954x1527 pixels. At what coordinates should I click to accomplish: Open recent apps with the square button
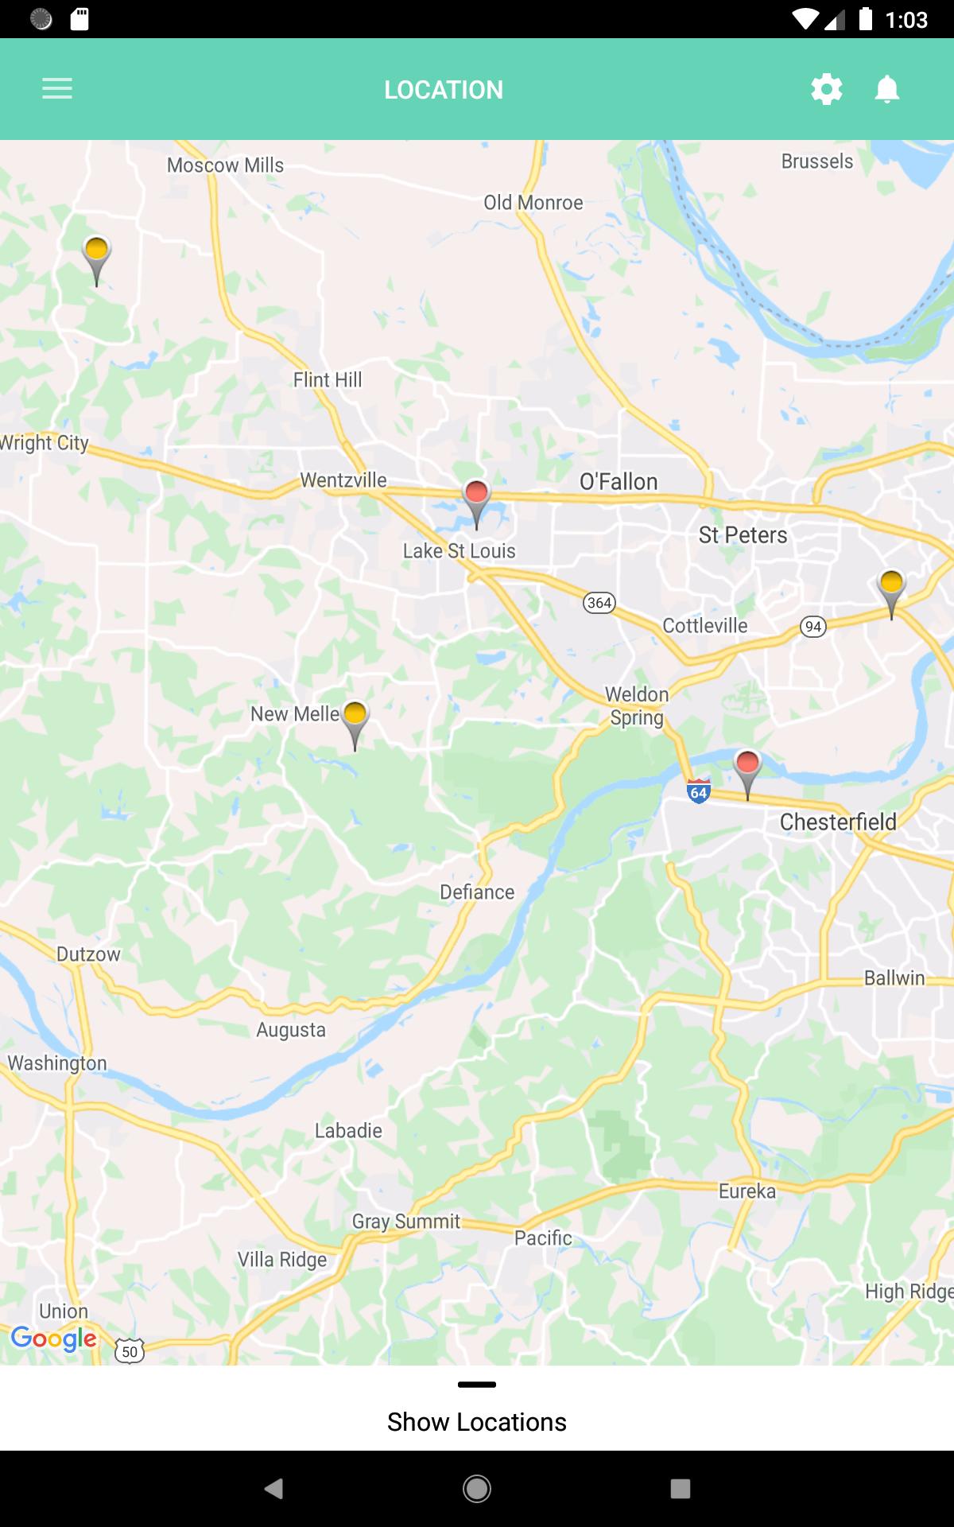[681, 1488]
